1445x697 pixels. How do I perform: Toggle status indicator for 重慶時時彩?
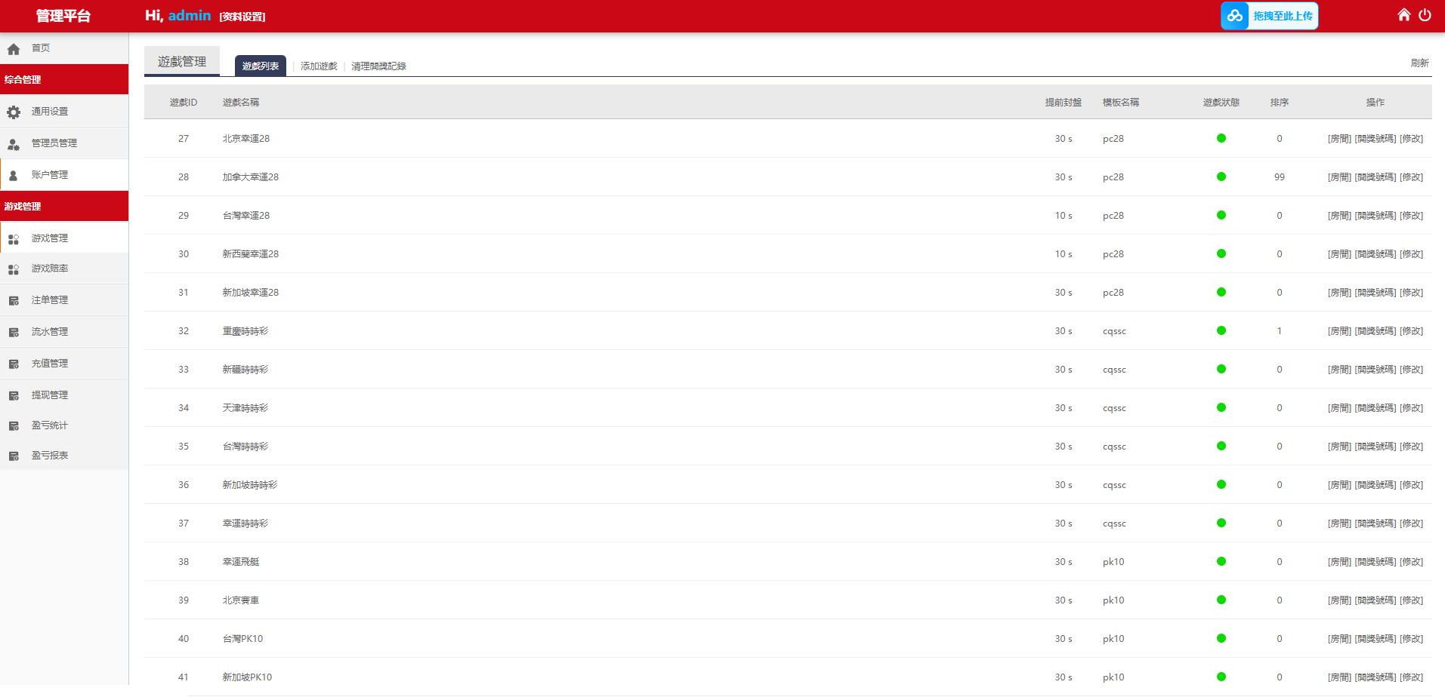pyautogui.click(x=1221, y=331)
